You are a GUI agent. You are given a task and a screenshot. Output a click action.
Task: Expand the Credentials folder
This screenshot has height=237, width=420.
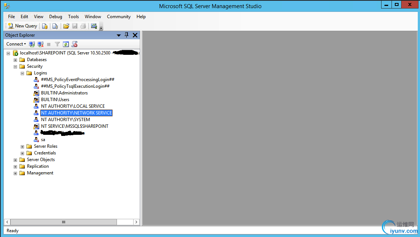(22, 153)
